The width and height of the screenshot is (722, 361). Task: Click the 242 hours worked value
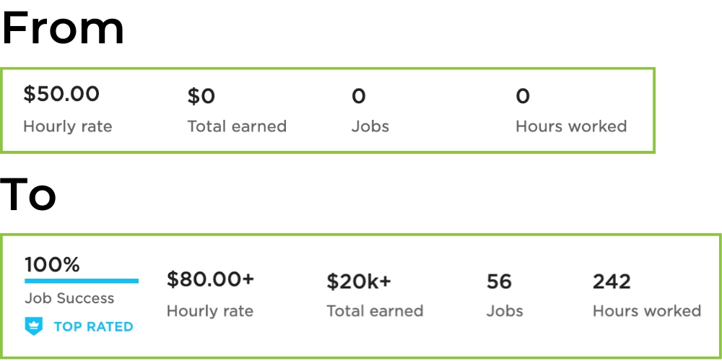point(612,282)
